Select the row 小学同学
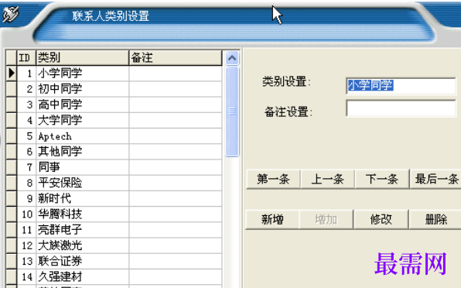Image resolution: width=461 pixels, height=288 pixels. coord(114,74)
